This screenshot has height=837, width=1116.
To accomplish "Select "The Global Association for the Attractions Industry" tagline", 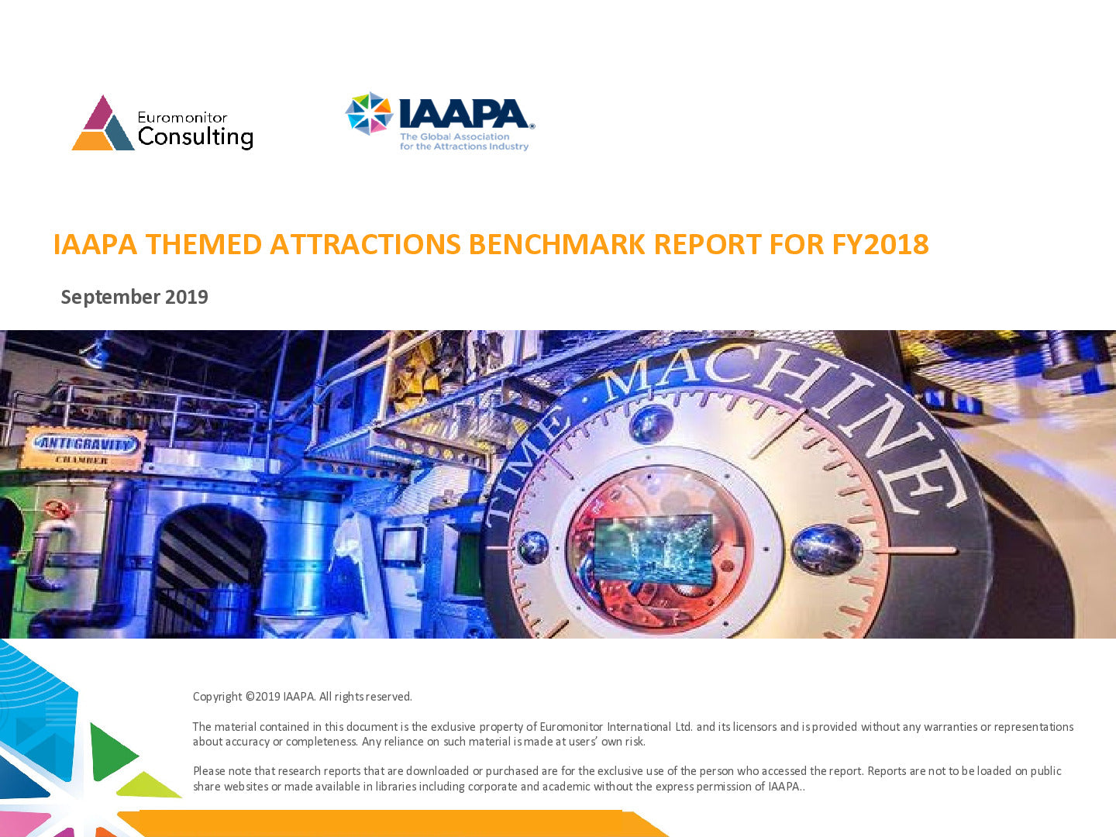I will click(464, 142).
